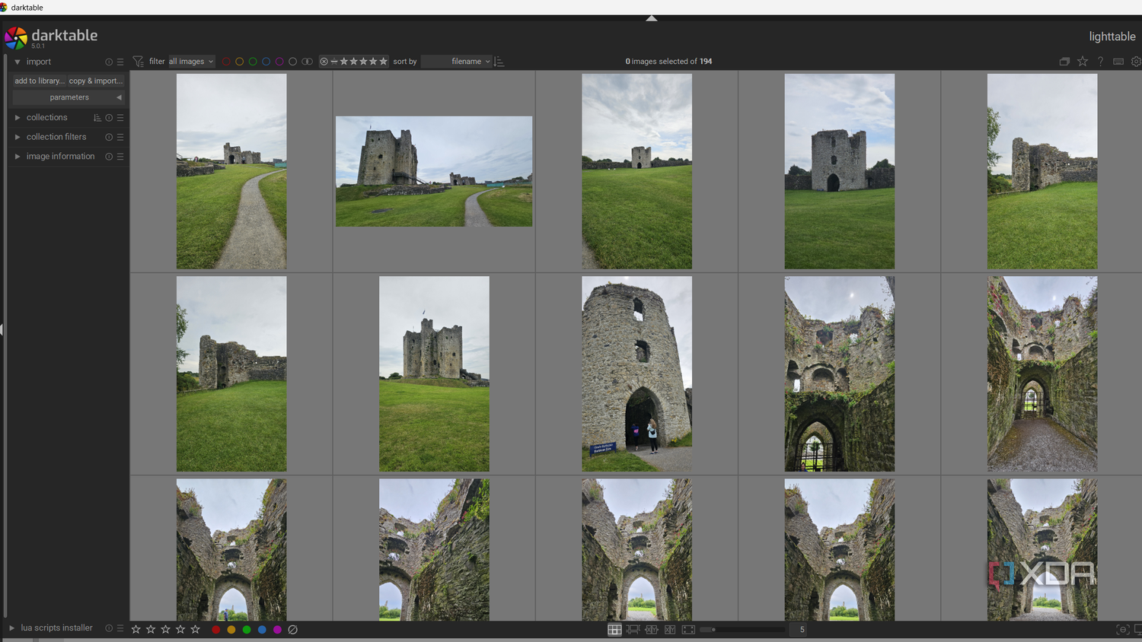1142x642 pixels.
Task: Apply purple color label in bottom toolbar
Action: click(277, 630)
